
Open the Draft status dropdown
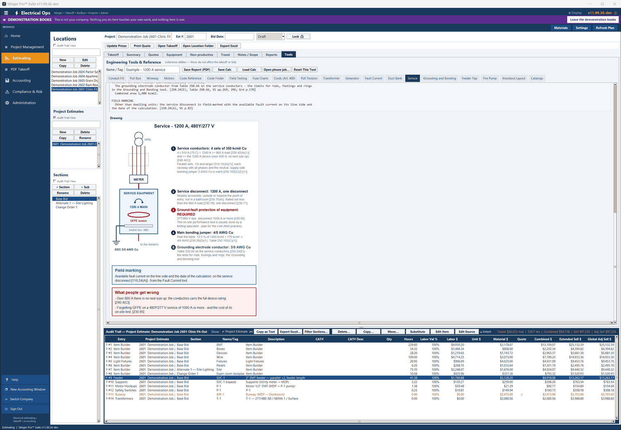pos(283,36)
